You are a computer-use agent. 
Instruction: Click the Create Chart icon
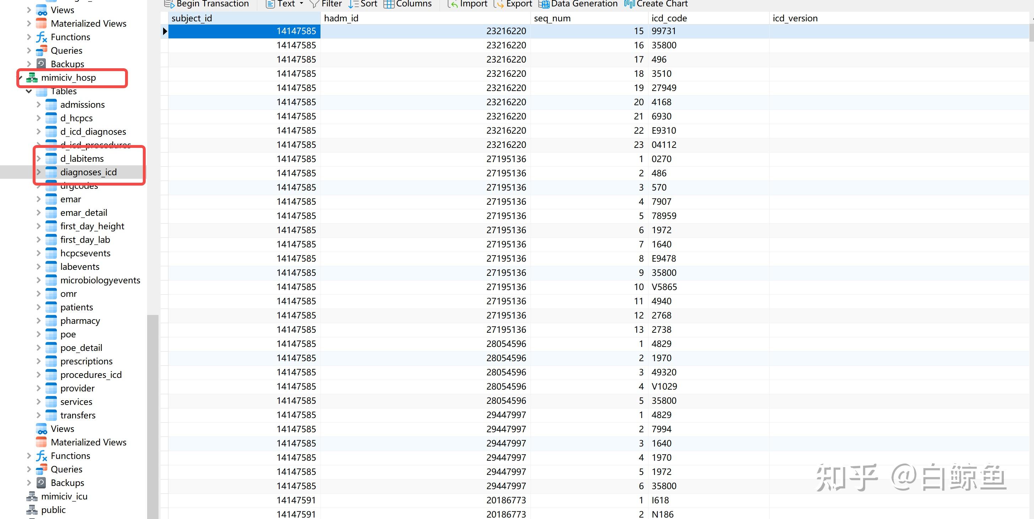point(629,4)
